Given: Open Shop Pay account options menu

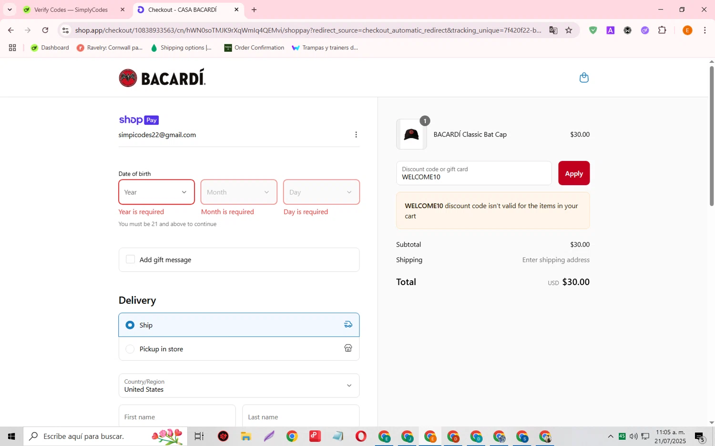Looking at the screenshot, I should (x=356, y=135).
